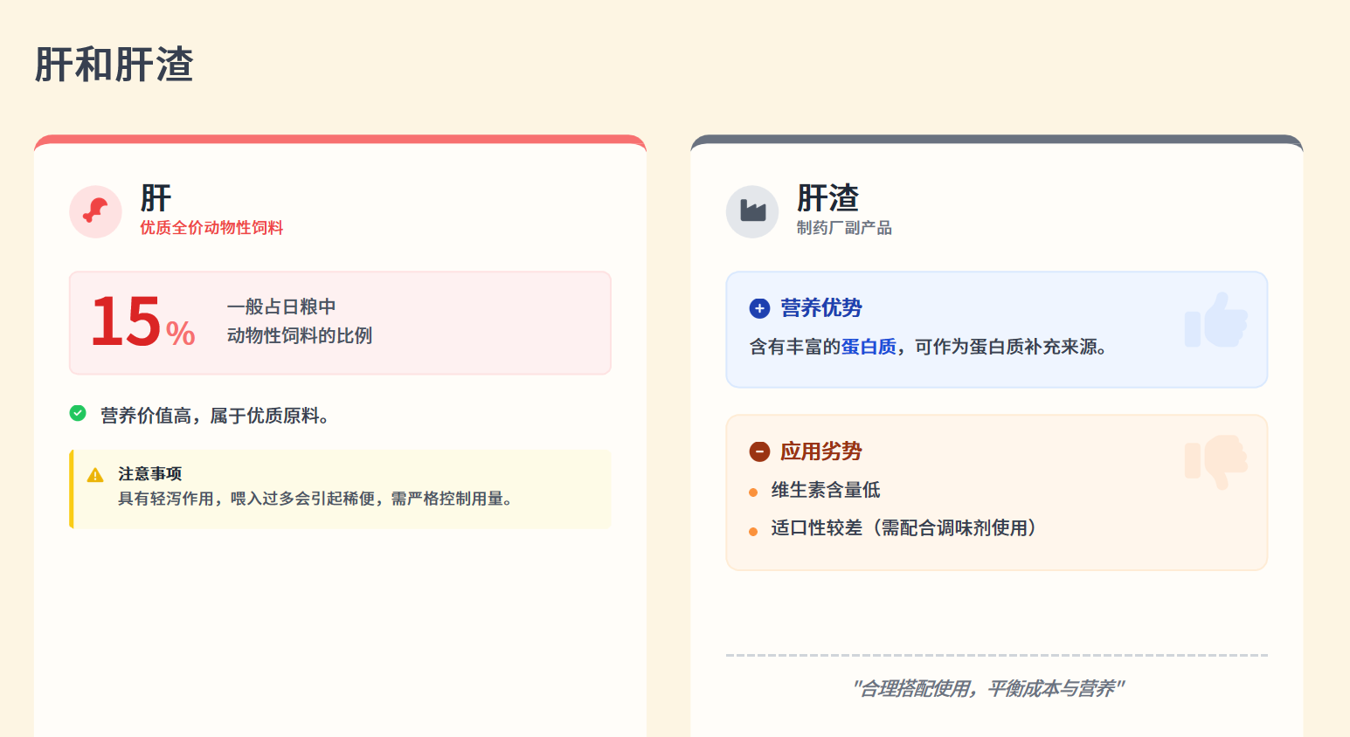Click the 营养优势 heading
Image resolution: width=1350 pixels, height=737 pixels.
(820, 308)
